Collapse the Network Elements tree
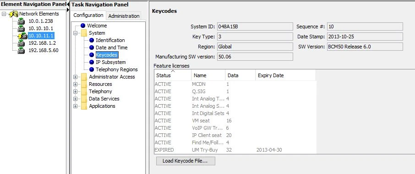This screenshot has height=174, width=415. click(4, 14)
